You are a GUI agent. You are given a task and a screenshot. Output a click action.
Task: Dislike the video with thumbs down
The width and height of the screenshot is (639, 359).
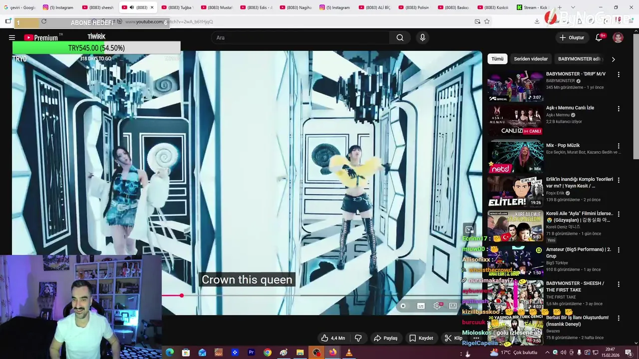click(x=358, y=338)
